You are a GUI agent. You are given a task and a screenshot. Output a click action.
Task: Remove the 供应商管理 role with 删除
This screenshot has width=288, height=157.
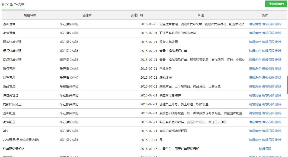click(x=278, y=95)
